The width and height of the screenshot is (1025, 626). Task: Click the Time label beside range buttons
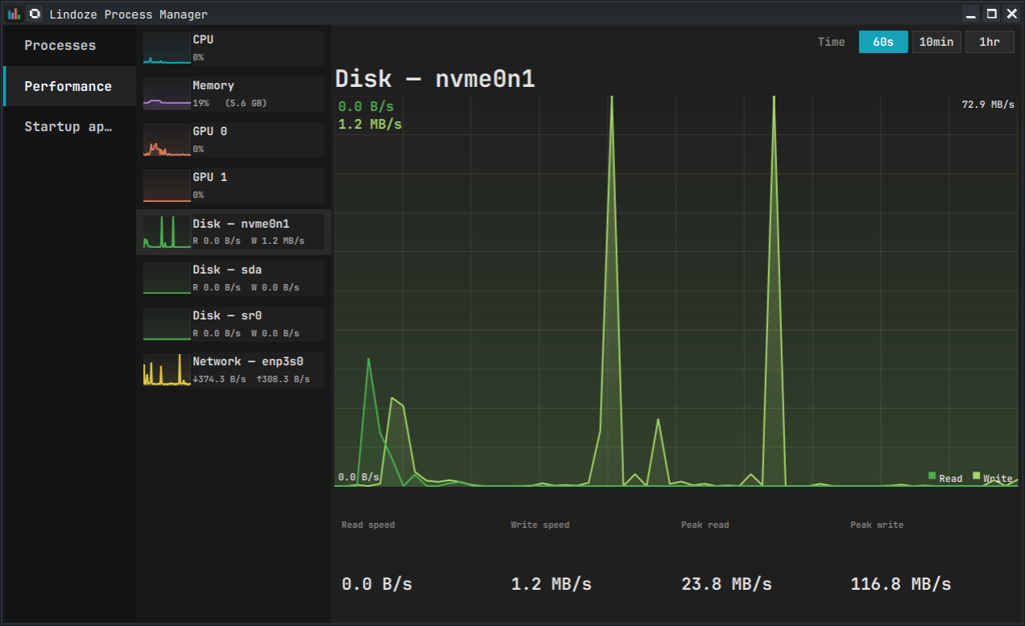pos(832,42)
